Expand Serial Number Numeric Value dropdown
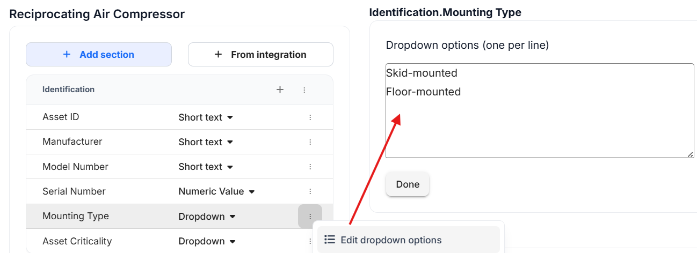Viewport: 697px width, 253px height. 216,191
